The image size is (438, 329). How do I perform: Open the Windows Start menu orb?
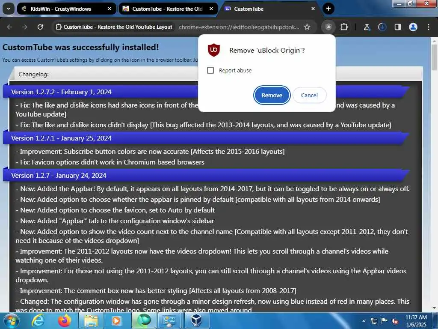[11, 320]
